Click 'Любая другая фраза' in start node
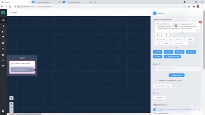 [22, 70]
